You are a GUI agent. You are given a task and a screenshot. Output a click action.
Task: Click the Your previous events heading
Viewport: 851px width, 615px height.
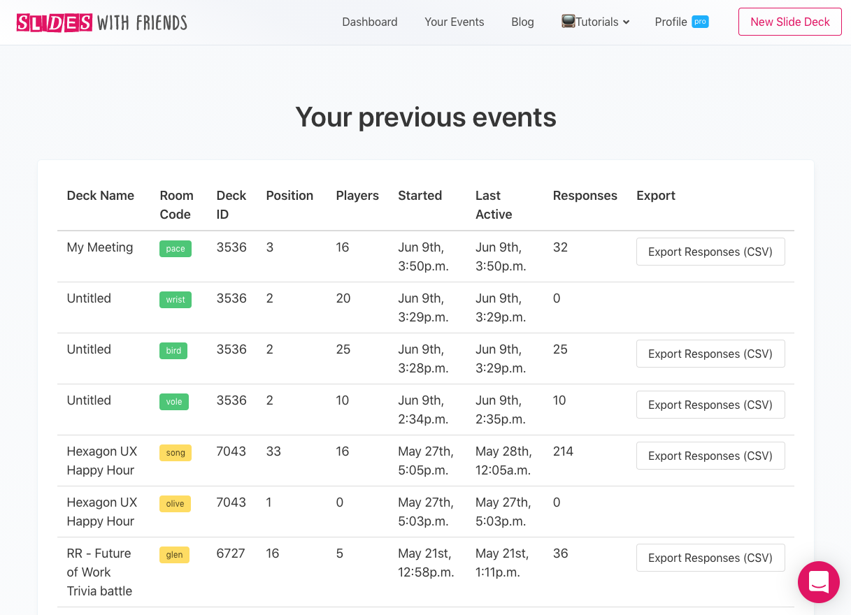point(425,117)
